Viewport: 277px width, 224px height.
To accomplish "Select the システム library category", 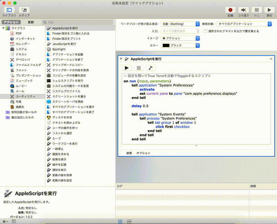I will tap(21, 49).
